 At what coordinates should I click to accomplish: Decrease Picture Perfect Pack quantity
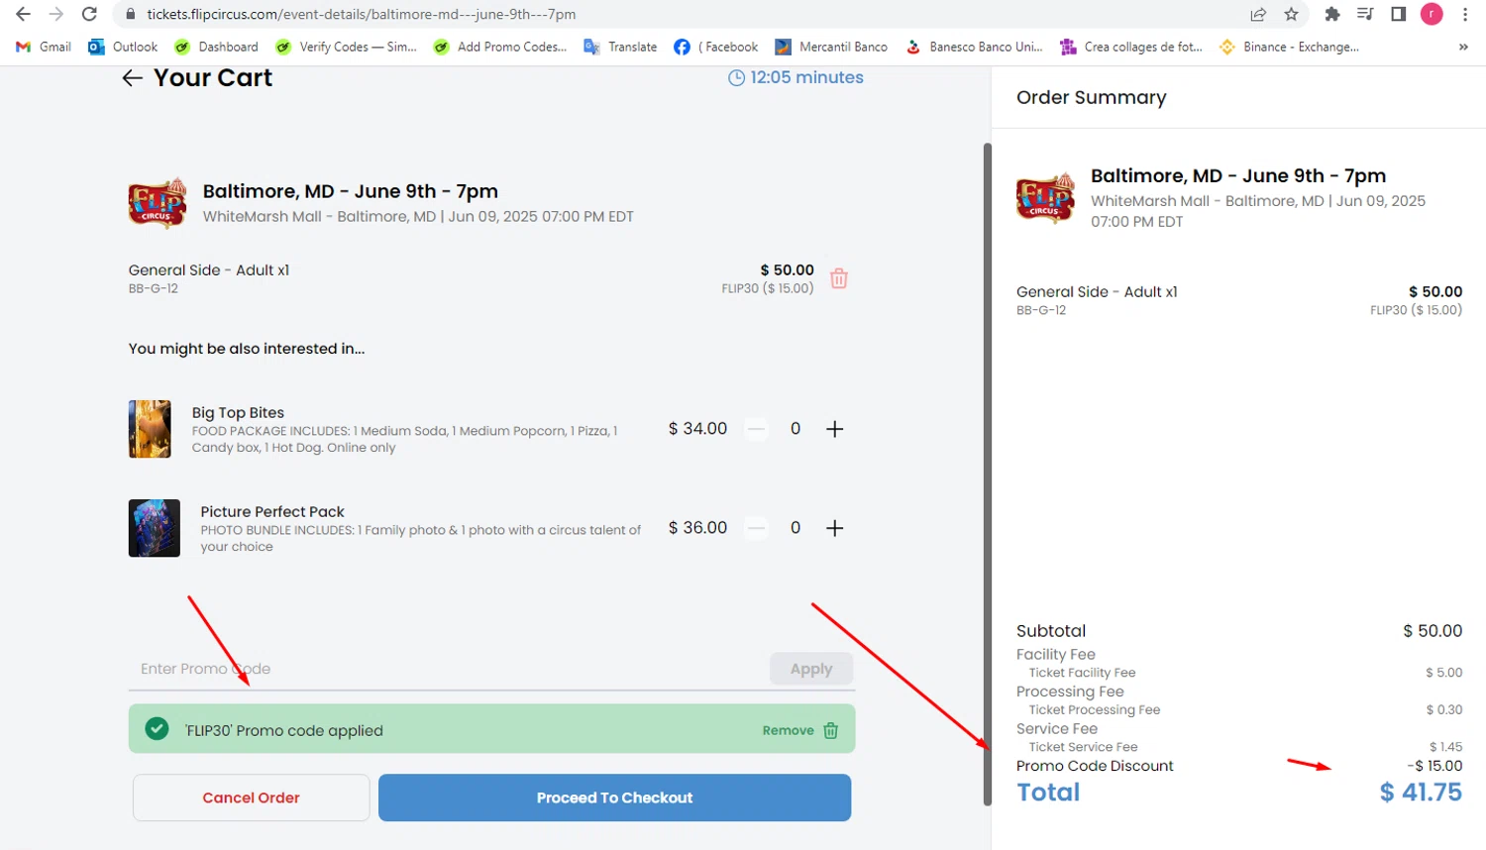click(x=756, y=528)
